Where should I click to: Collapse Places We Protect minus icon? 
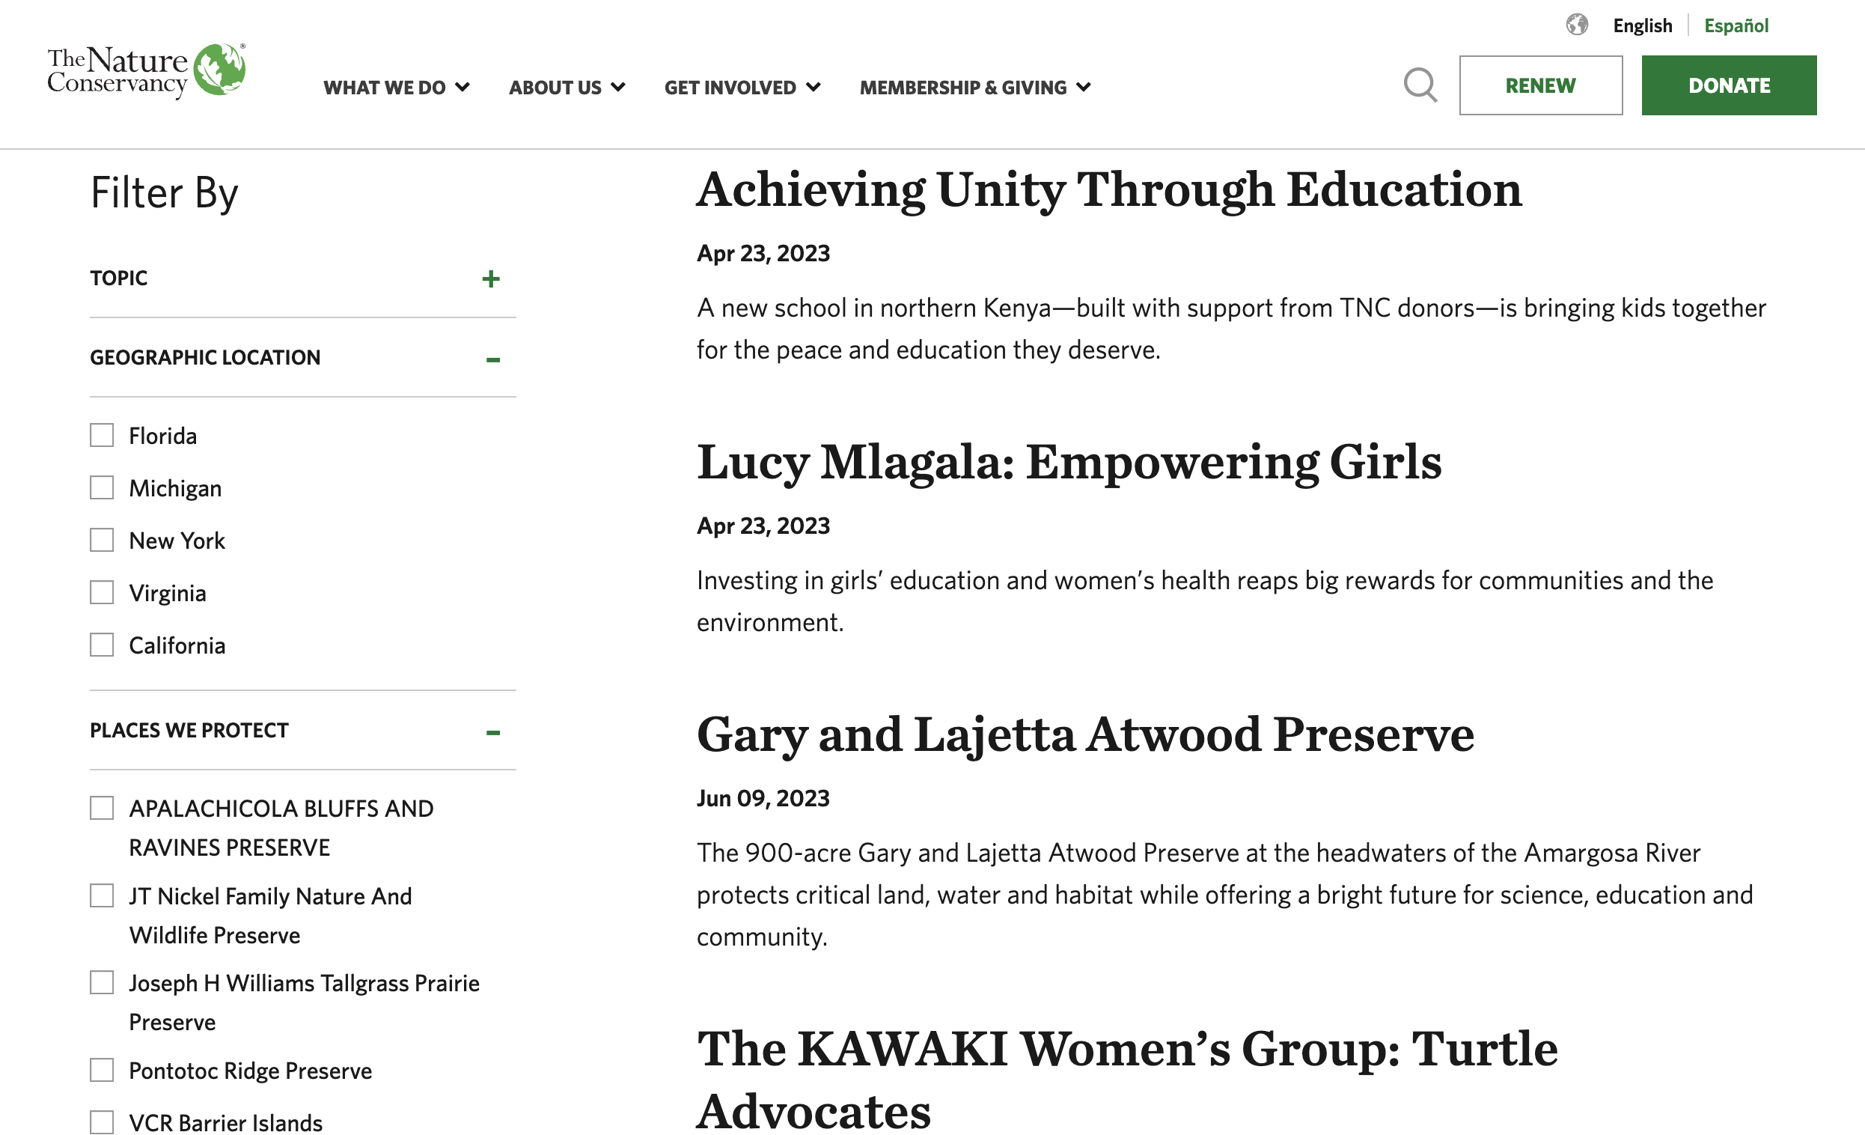(492, 731)
